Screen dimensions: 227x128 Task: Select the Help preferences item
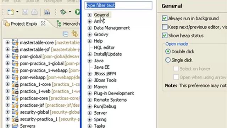pyautogui.click(x=98, y=41)
